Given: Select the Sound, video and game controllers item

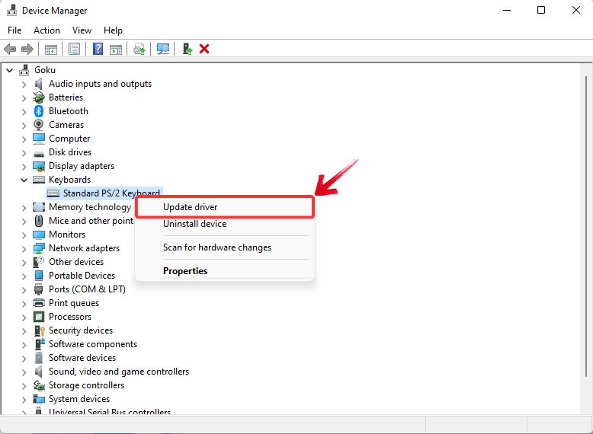Looking at the screenshot, I should [118, 372].
